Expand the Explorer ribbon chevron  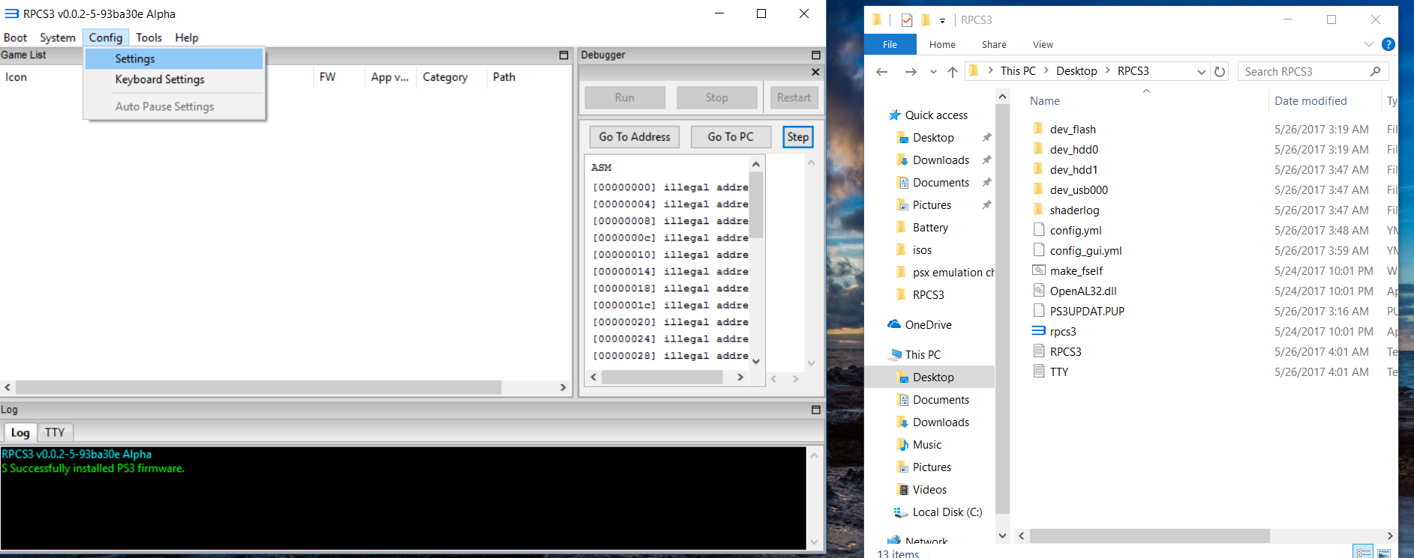pyautogui.click(x=1369, y=45)
